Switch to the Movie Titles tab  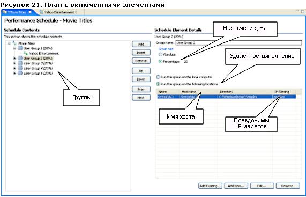pos(17,12)
